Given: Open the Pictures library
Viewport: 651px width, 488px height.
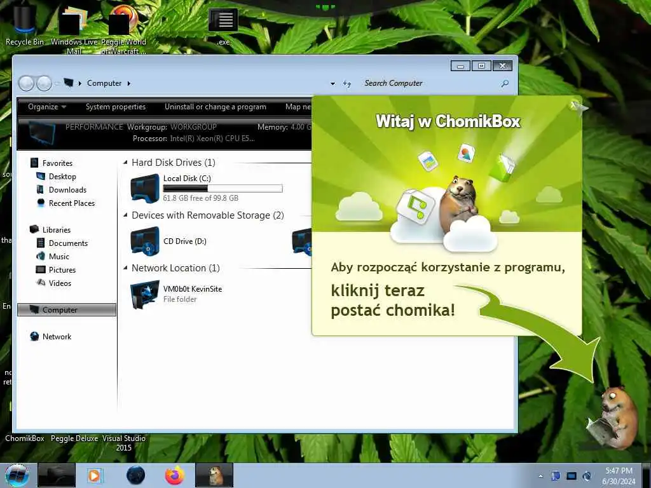Looking at the screenshot, I should 62,269.
